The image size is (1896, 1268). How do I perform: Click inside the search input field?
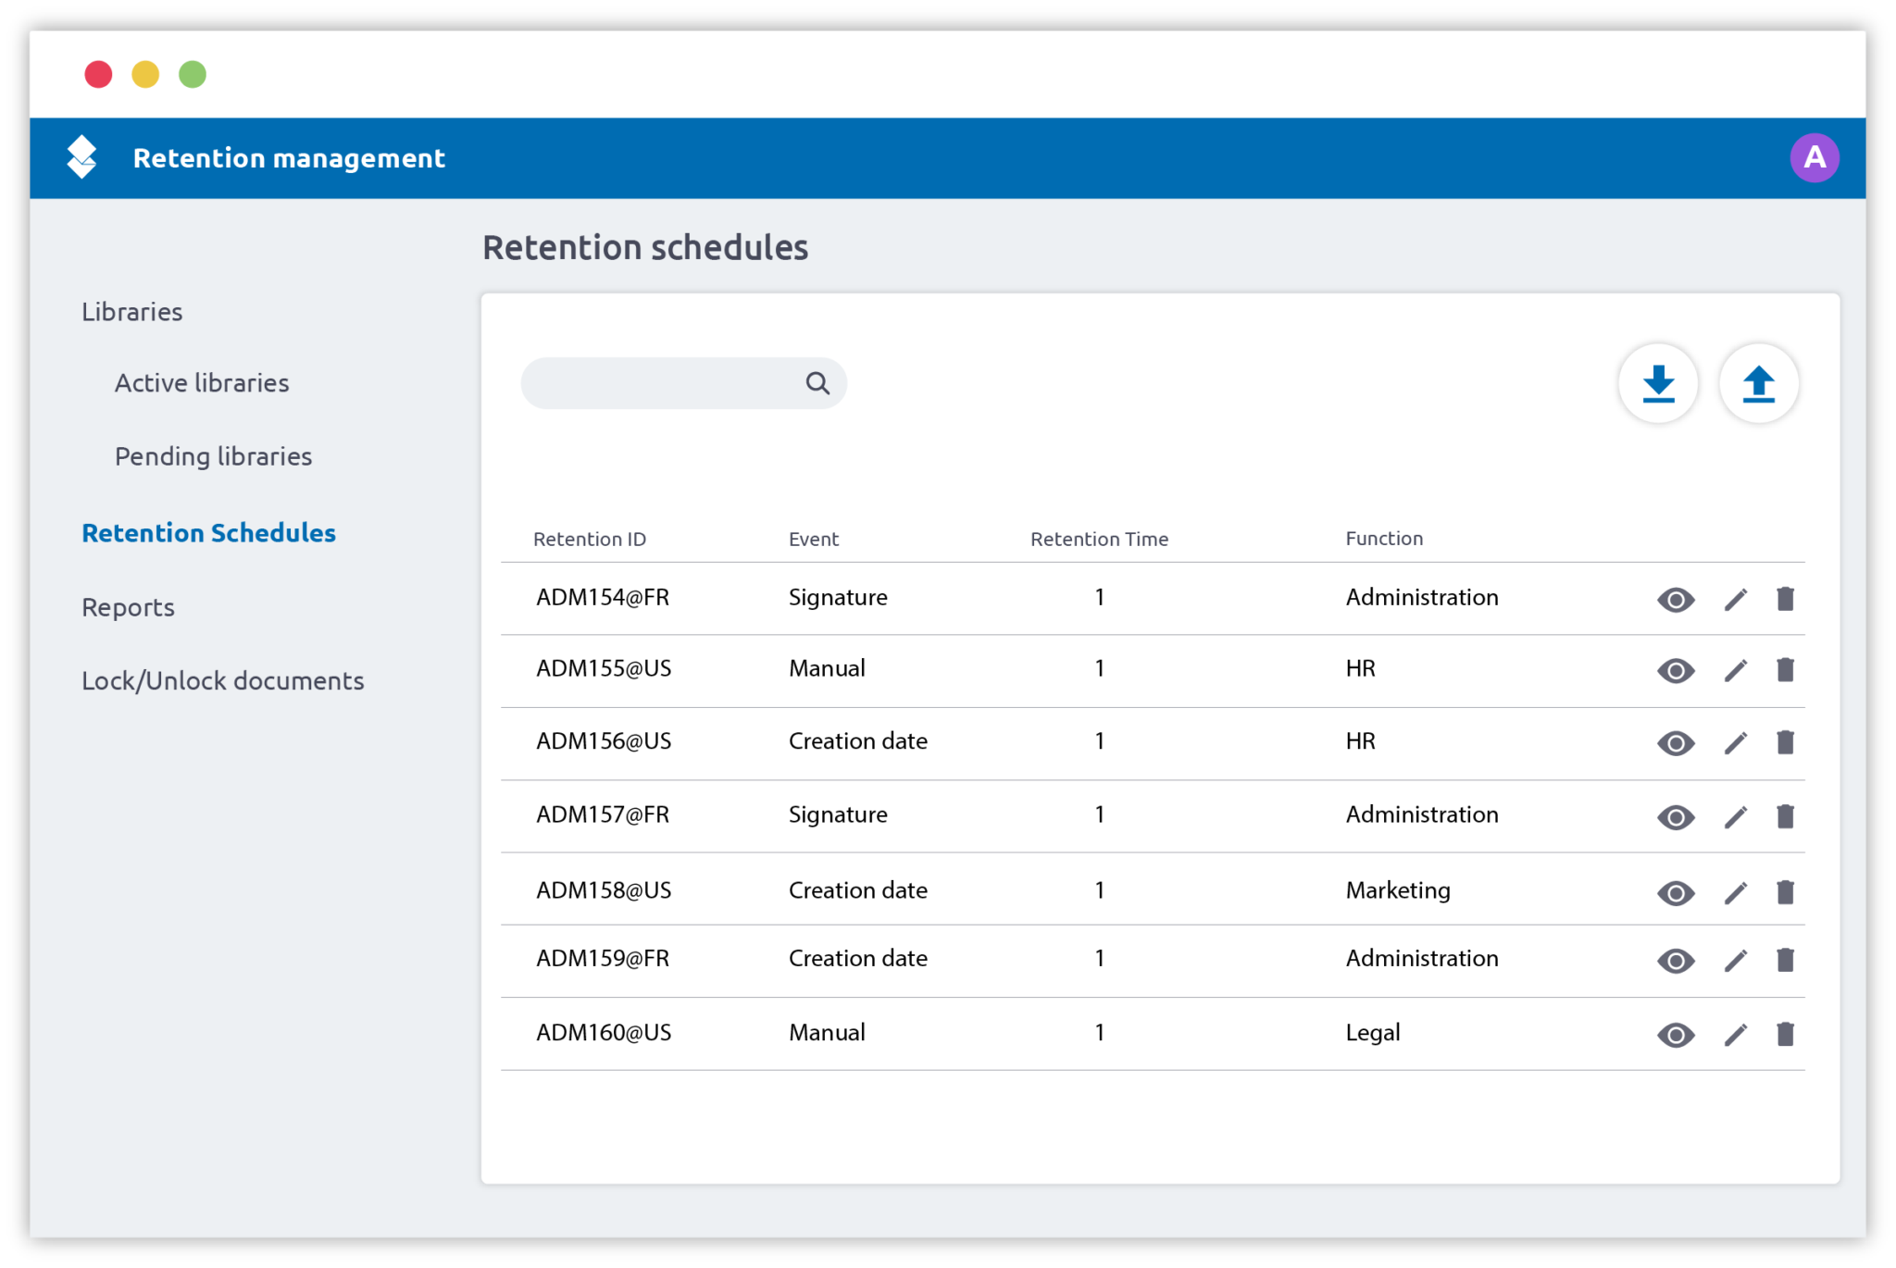pyautogui.click(x=667, y=382)
